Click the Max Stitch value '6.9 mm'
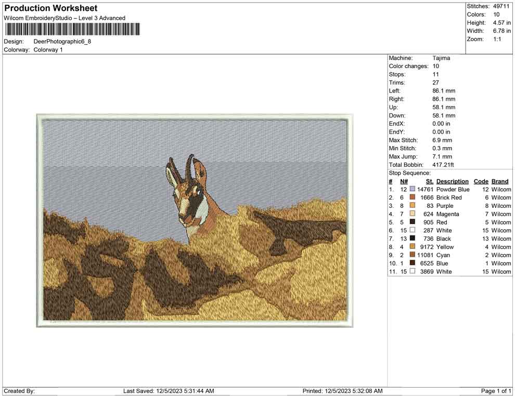This screenshot has width=515, height=396. tap(442, 140)
